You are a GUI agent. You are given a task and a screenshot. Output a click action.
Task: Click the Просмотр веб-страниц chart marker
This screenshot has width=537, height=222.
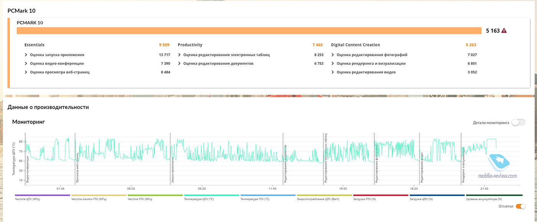[x=77, y=167]
